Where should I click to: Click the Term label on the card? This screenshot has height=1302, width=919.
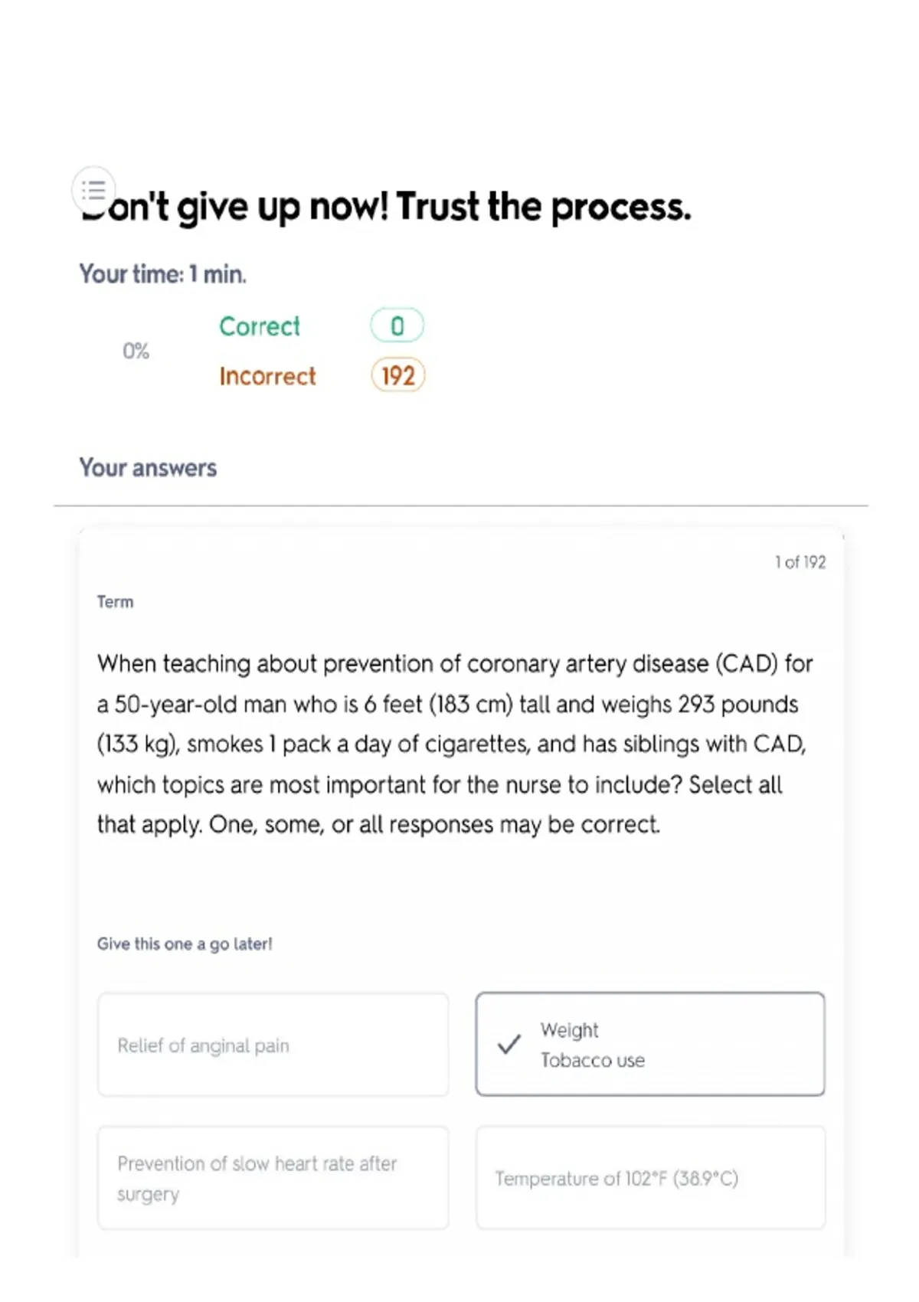(115, 602)
